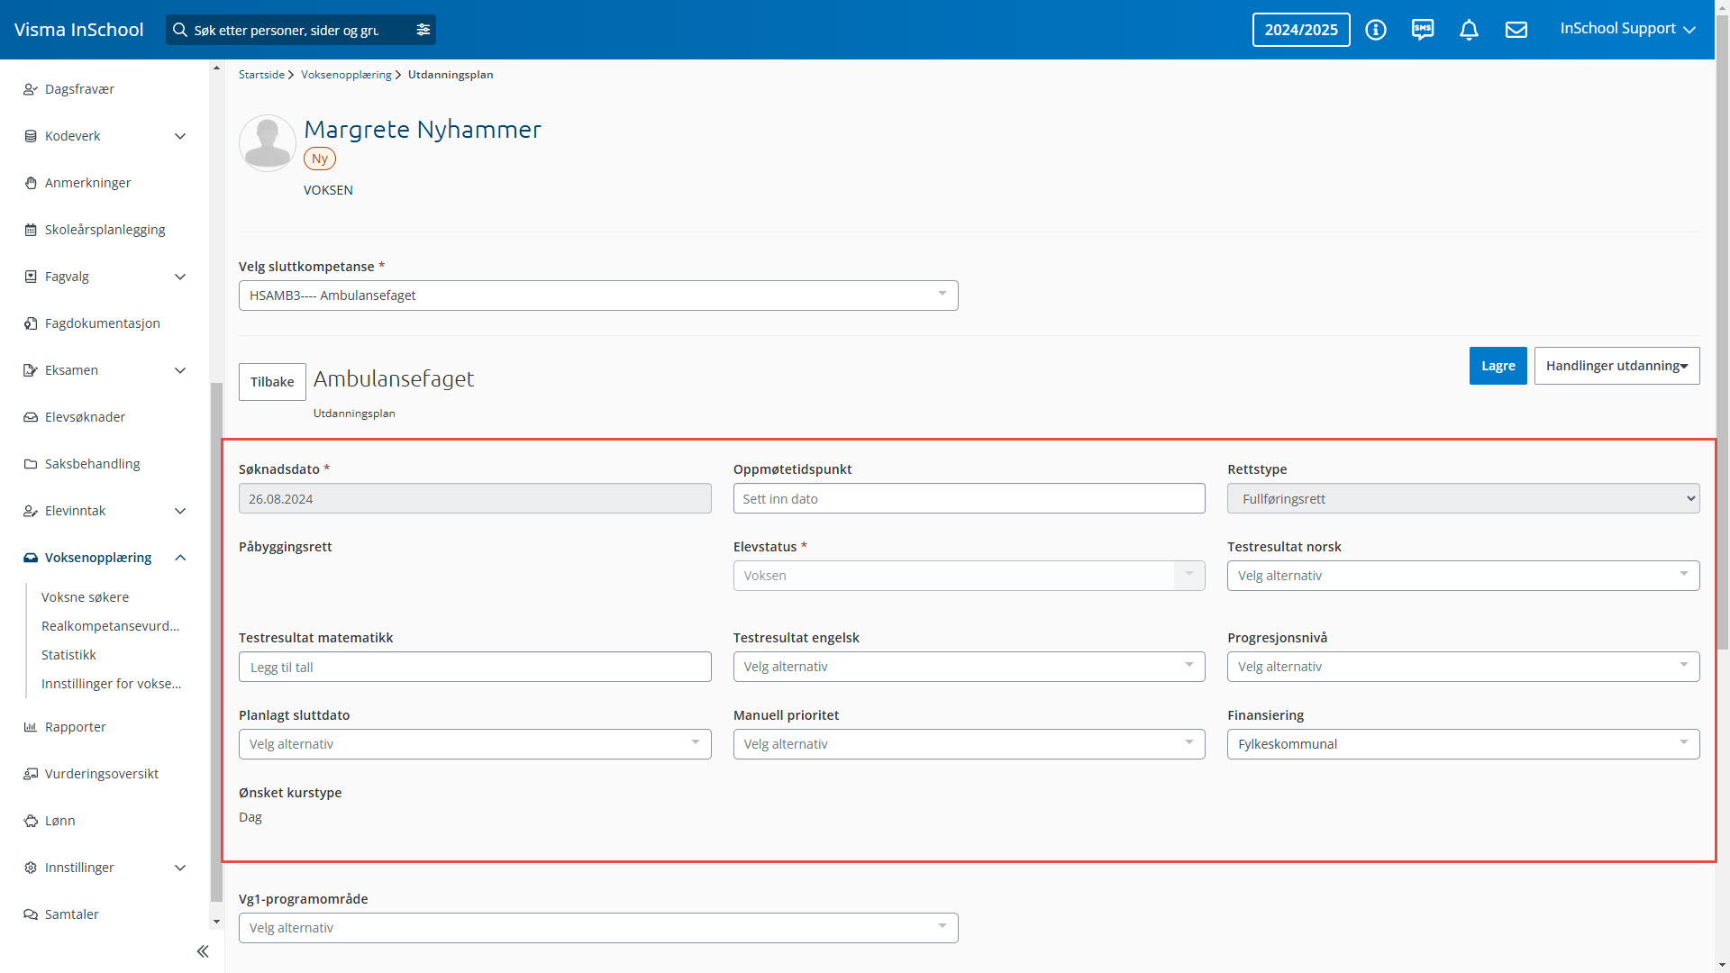Screen dimensions: 1730x973
Task: Click the Lagre button
Action: tap(1498, 366)
